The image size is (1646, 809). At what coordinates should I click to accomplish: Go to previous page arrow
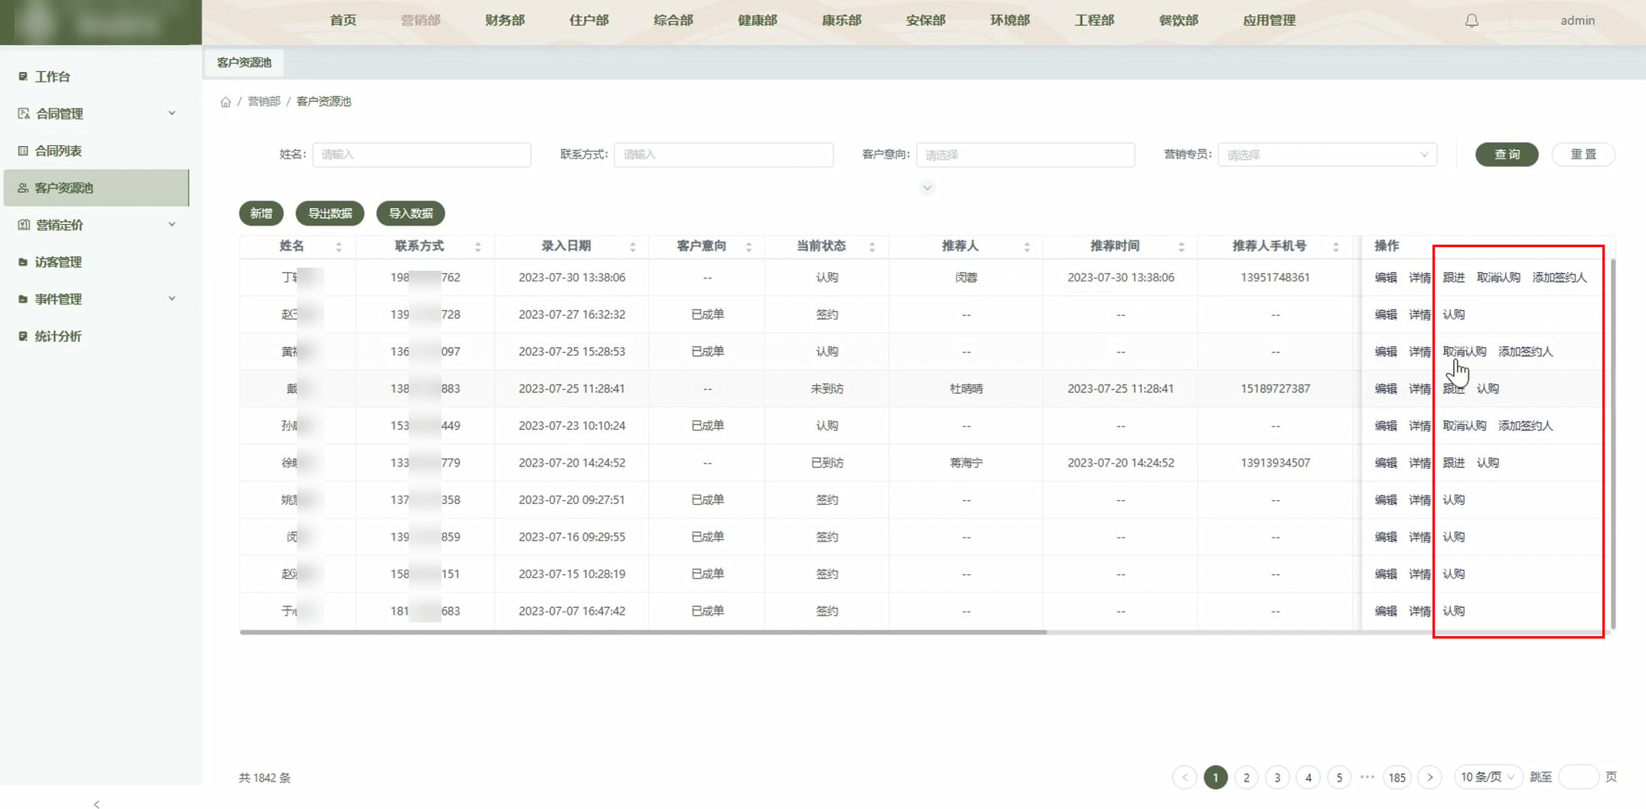pos(1185,778)
